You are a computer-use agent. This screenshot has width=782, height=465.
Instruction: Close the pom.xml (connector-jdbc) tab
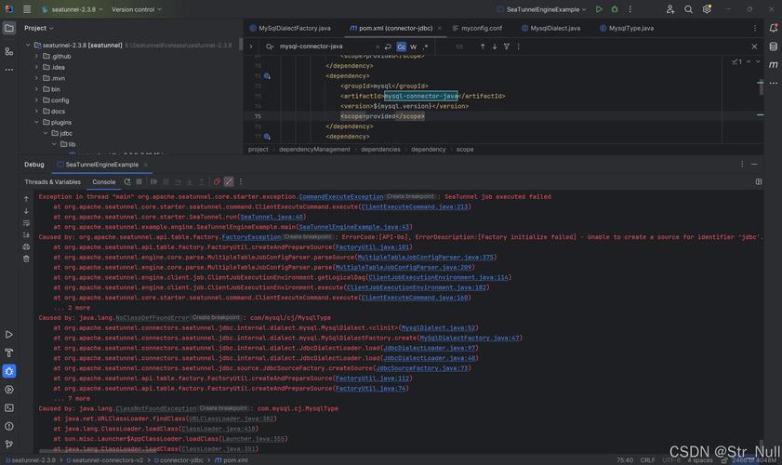point(440,29)
